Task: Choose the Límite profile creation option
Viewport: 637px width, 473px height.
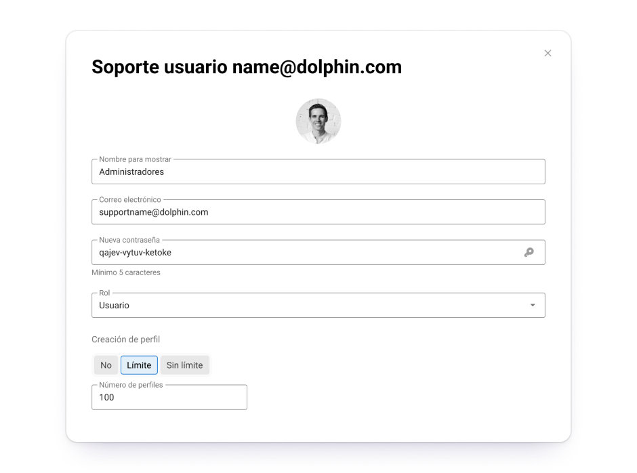Action: tap(139, 365)
